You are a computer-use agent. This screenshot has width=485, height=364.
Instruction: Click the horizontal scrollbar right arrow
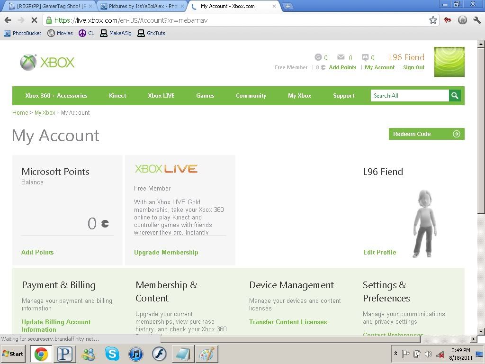[473, 339]
